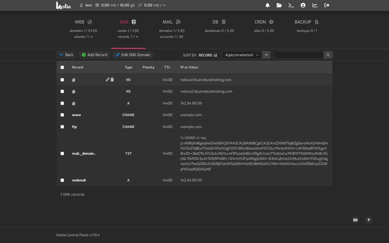Click the Hestia logo

tap(63, 5)
